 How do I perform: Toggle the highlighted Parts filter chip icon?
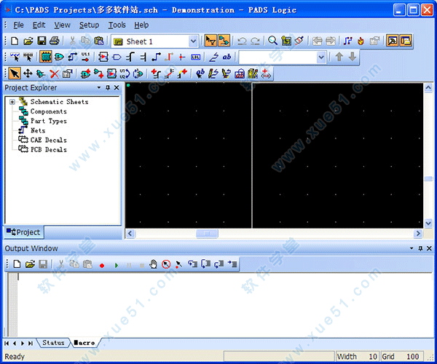click(45, 57)
